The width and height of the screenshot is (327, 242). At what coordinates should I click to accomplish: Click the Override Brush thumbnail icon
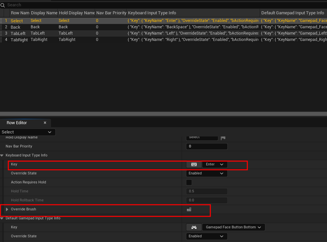pyautogui.click(x=189, y=209)
